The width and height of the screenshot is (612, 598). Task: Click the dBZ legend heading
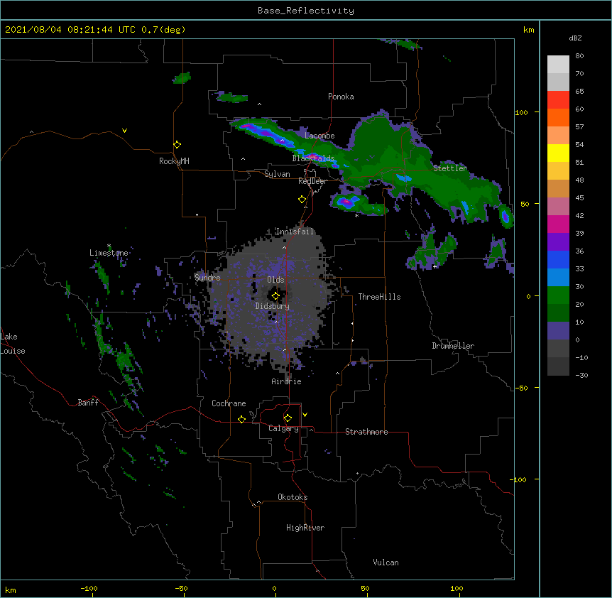point(575,38)
